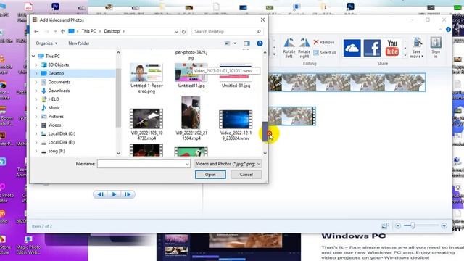Click Select all in Editing group
This screenshot has height=261, width=464.
[x=325, y=53]
